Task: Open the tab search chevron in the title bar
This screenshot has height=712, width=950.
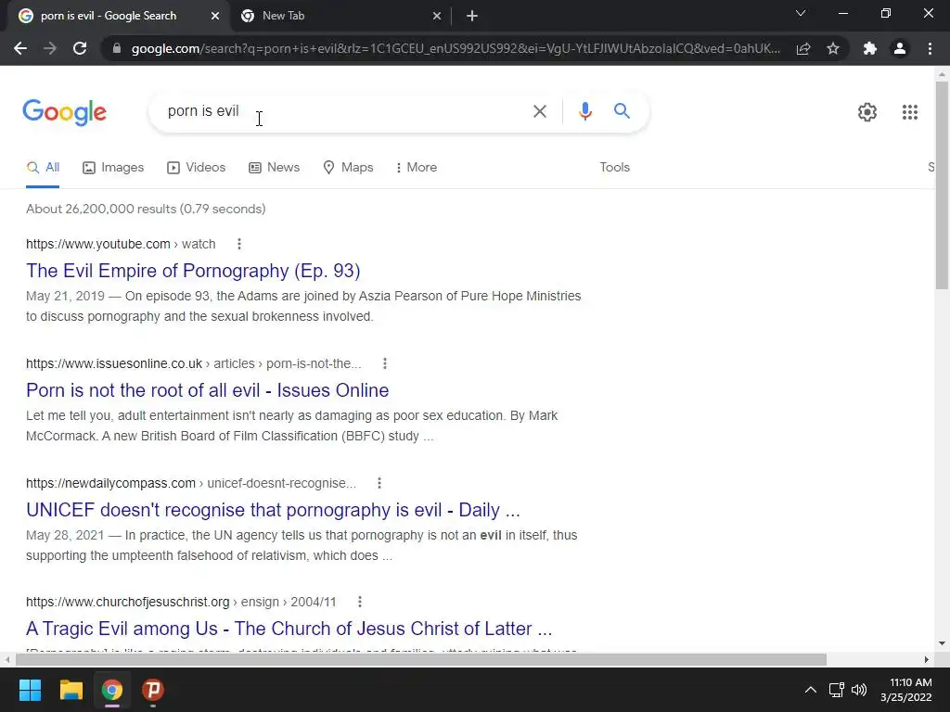Action: 801,13
